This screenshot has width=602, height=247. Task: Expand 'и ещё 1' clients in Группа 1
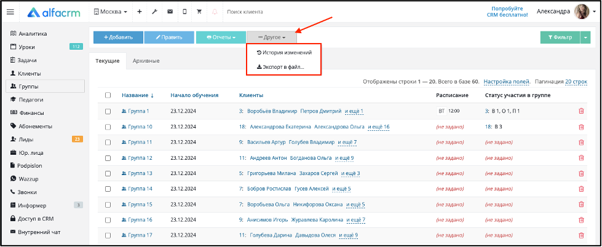(x=354, y=111)
